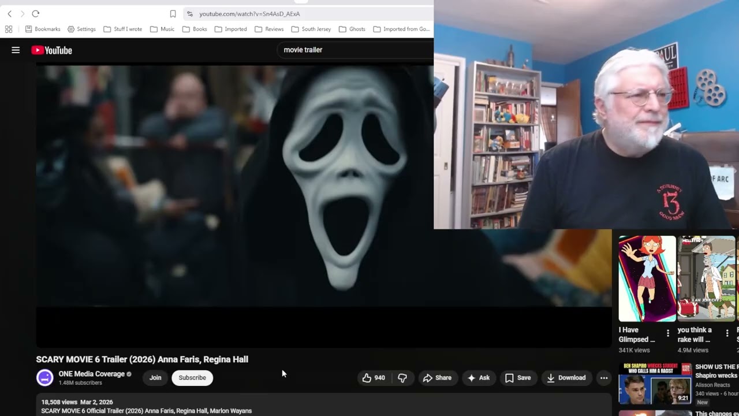739x416 pixels.
Task: Open options for 'I Have Glimpsed' video
Action: point(668,333)
